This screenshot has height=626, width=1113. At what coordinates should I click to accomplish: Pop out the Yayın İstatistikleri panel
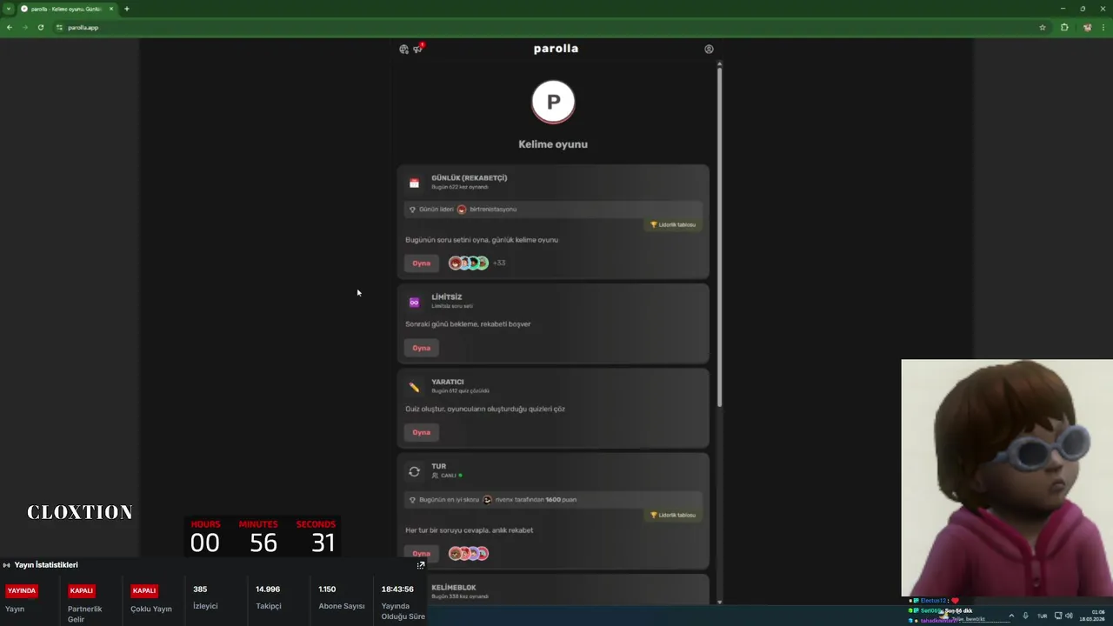[x=421, y=565]
